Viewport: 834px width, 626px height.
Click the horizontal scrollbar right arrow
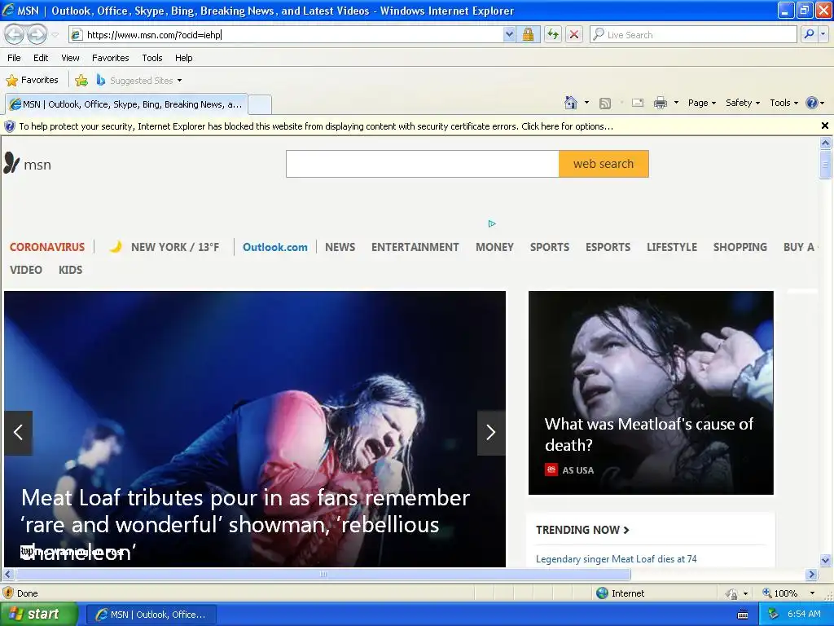pyautogui.click(x=811, y=575)
